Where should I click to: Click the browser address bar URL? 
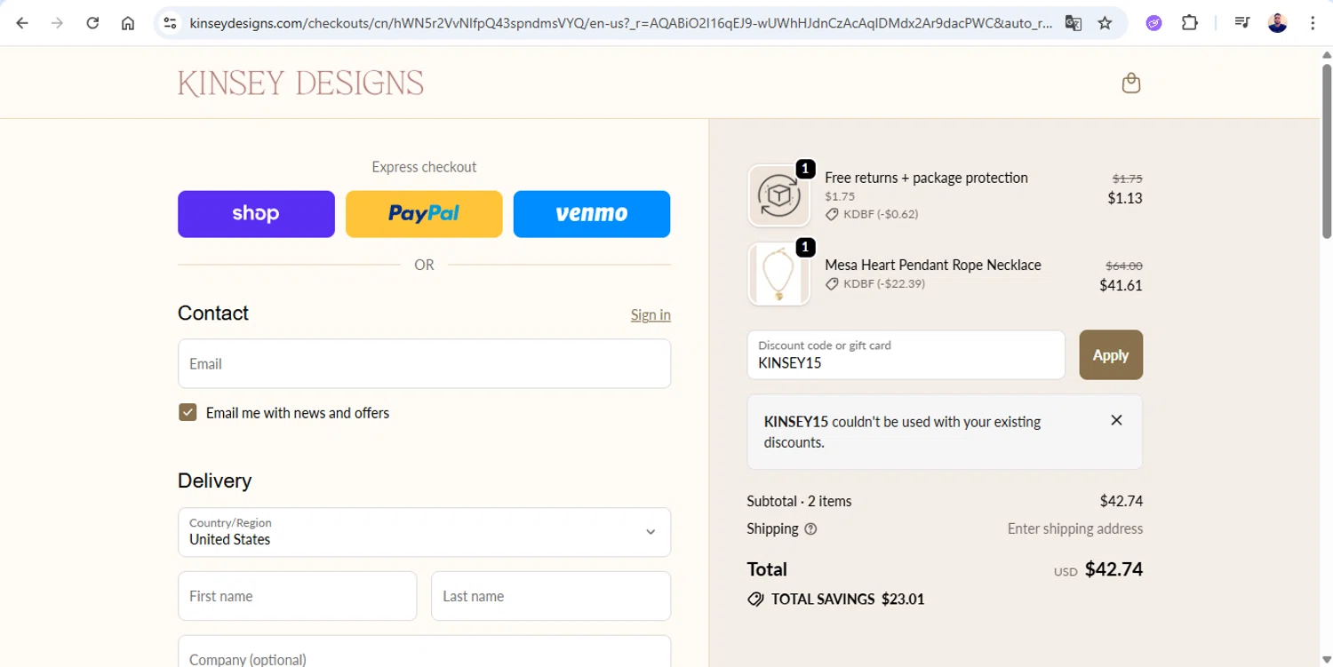click(x=620, y=23)
